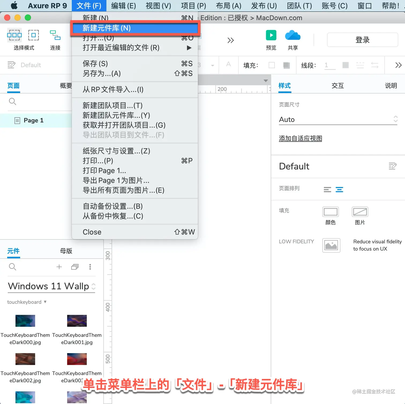
Task: Open the Default style manager icon in toolbar
Action: 11,65
